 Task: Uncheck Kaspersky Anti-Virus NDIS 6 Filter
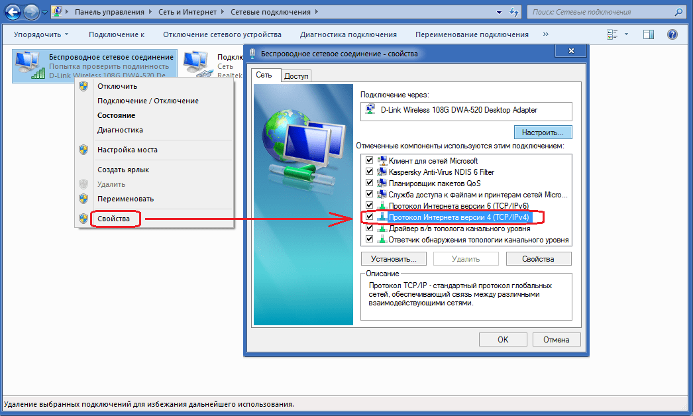point(369,172)
